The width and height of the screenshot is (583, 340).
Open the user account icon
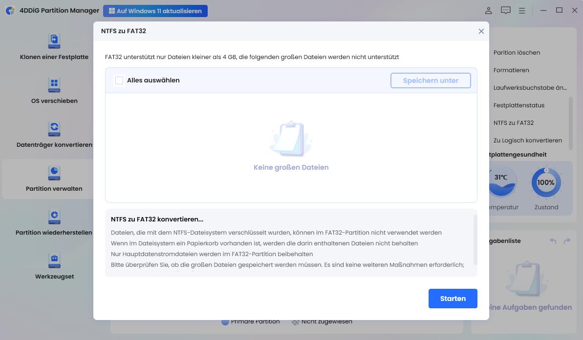coord(489,11)
